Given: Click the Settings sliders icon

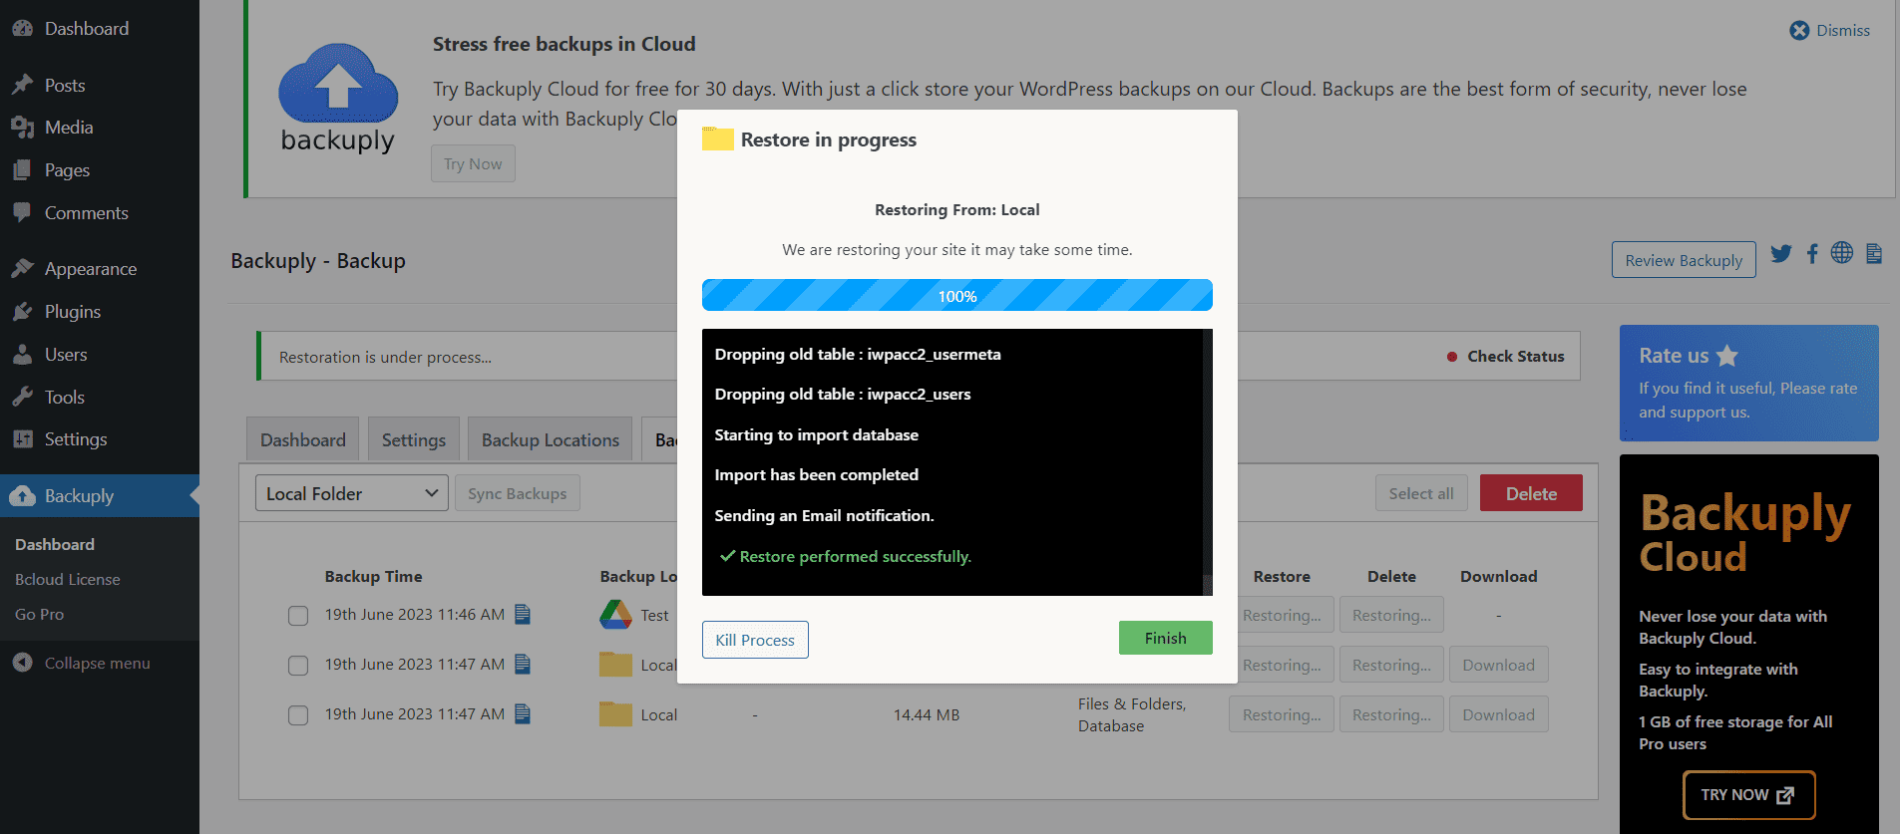Looking at the screenshot, I should tap(22, 438).
